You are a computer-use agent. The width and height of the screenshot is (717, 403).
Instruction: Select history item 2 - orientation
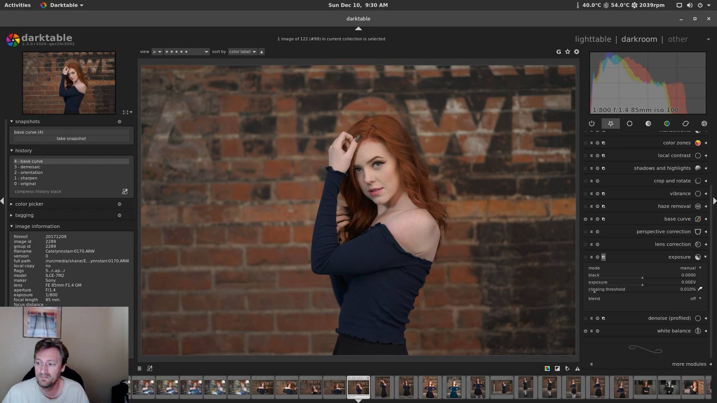[x=28, y=172]
